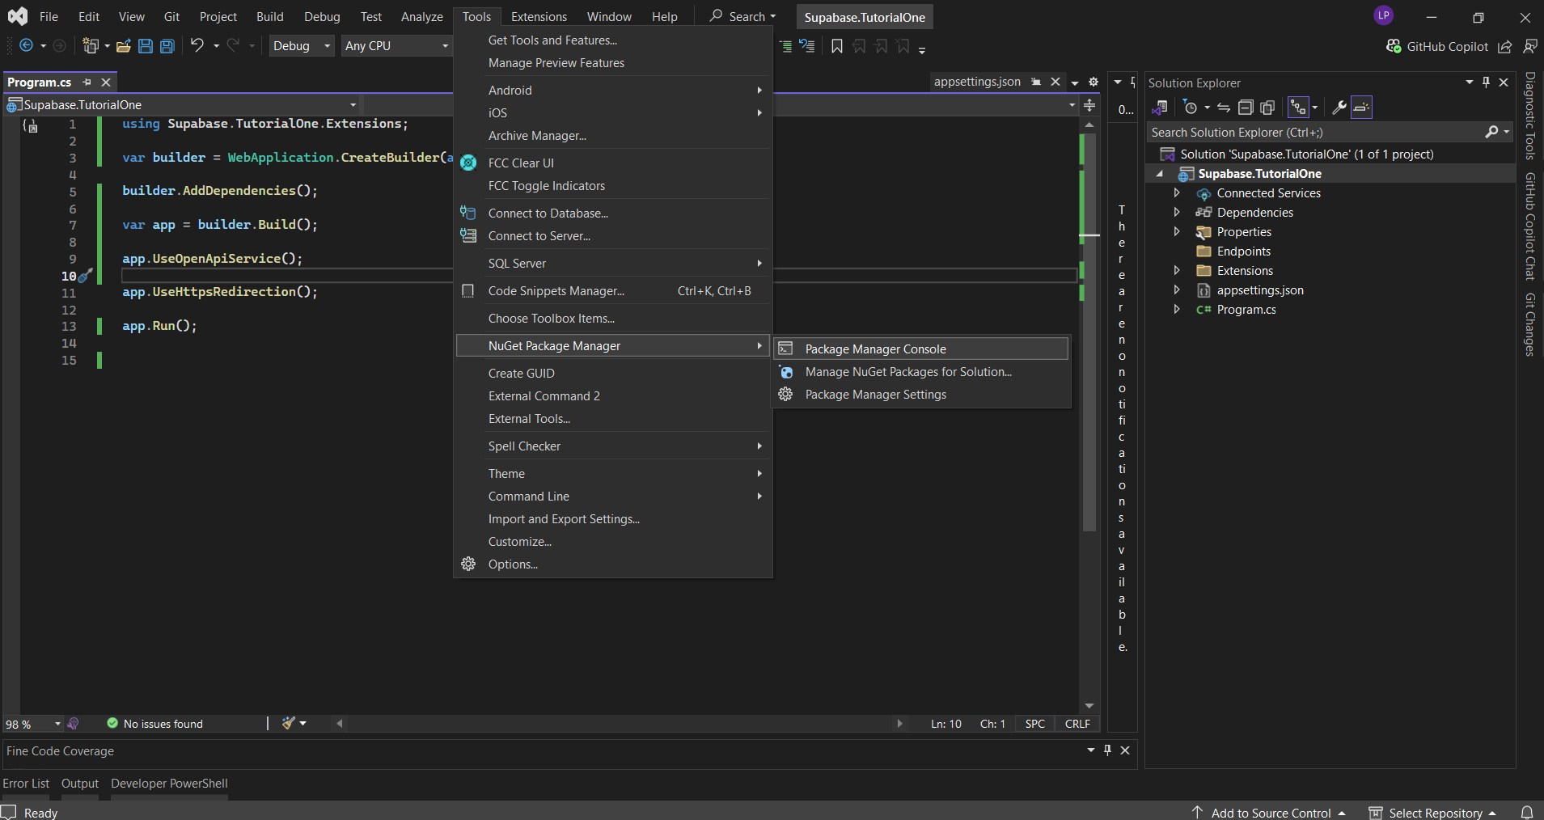Click CRLF line ending indicator

click(x=1077, y=724)
